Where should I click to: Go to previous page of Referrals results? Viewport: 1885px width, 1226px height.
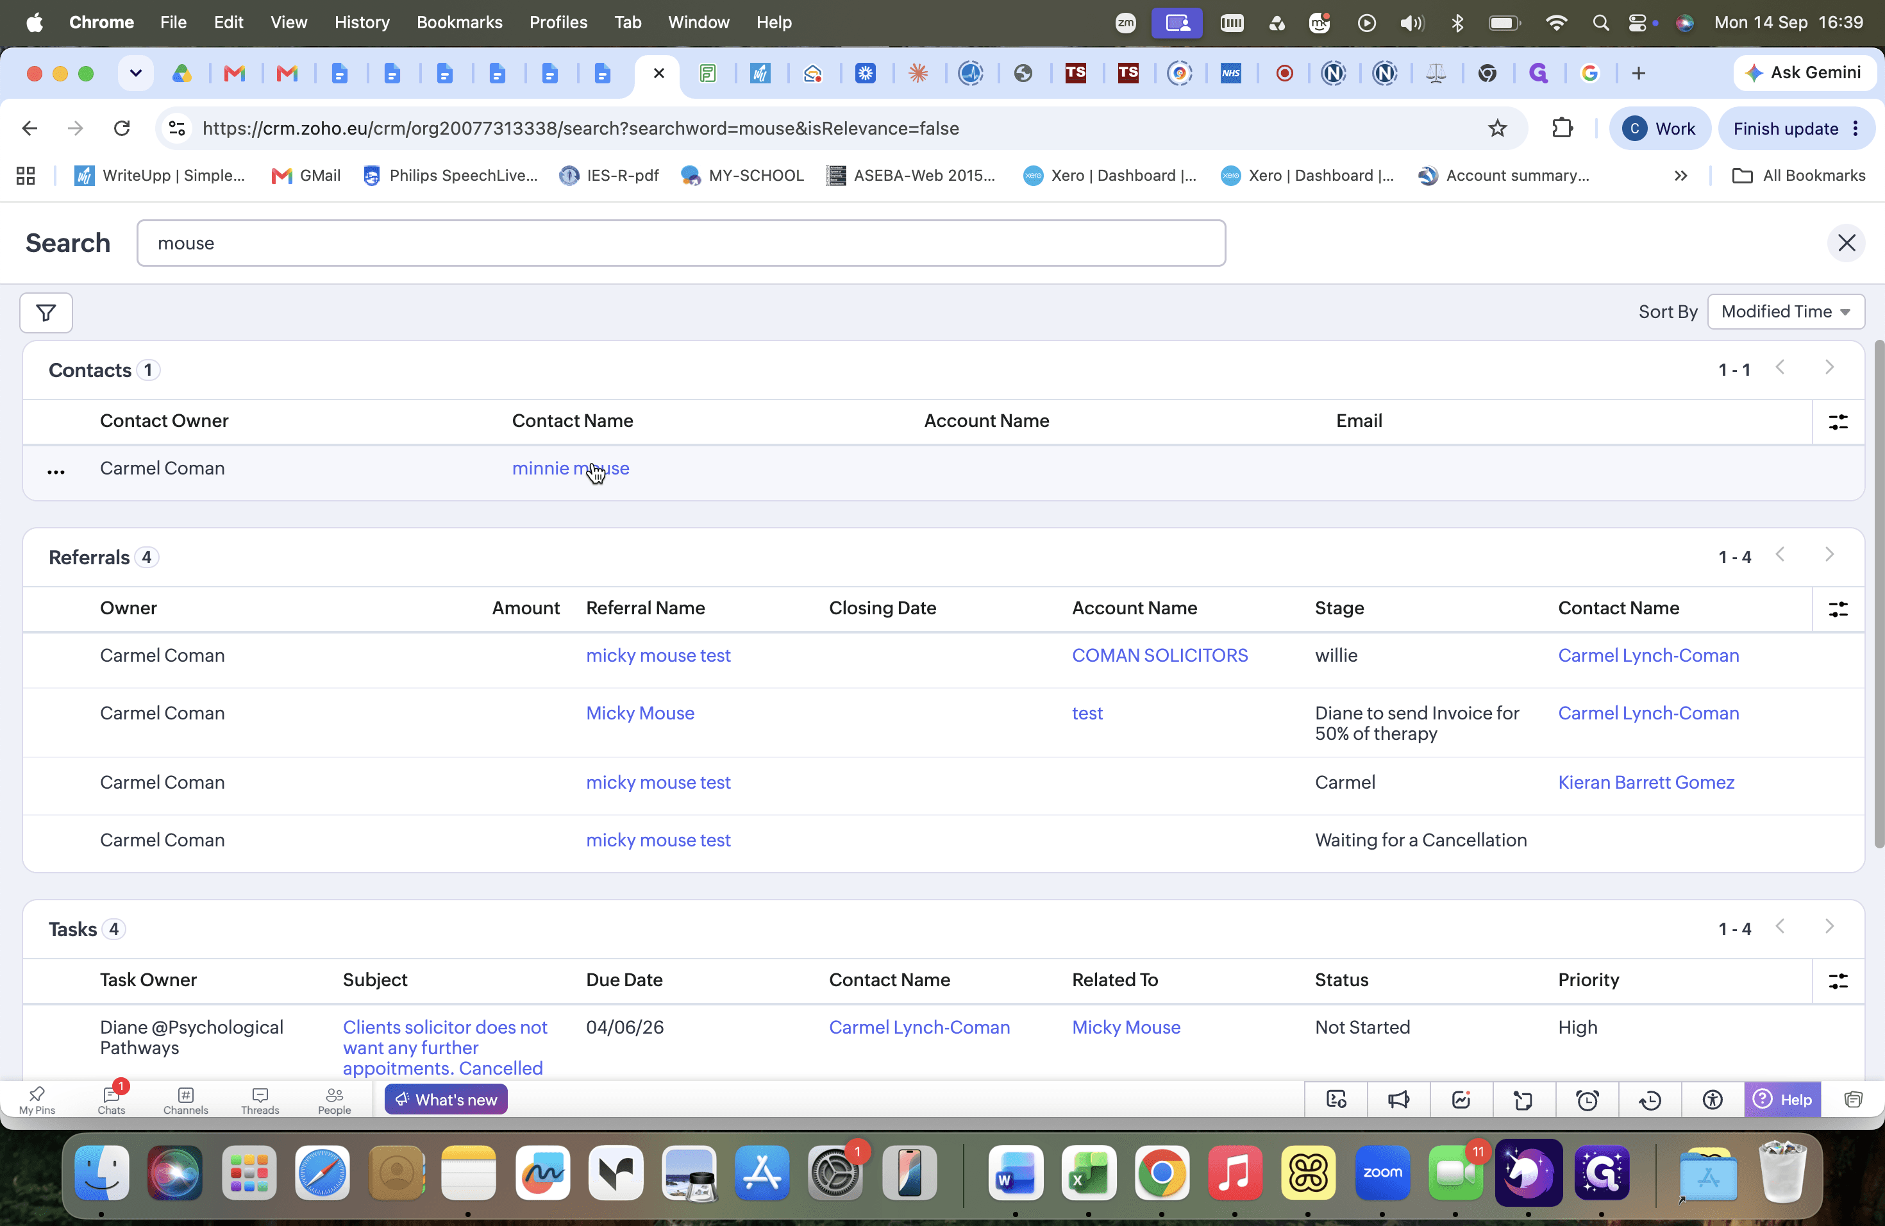coord(1780,555)
